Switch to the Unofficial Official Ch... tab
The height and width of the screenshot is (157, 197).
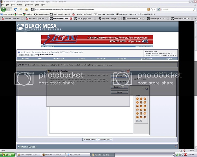pyautogui.click(x=134, y=19)
